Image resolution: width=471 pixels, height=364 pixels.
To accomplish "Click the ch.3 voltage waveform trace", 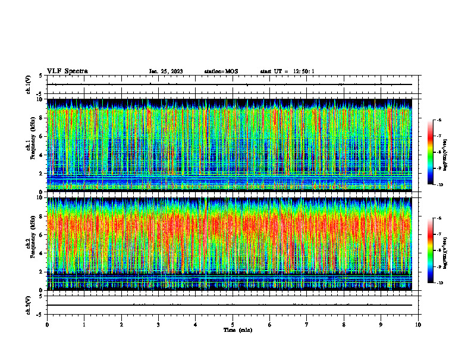I will [229, 305].
